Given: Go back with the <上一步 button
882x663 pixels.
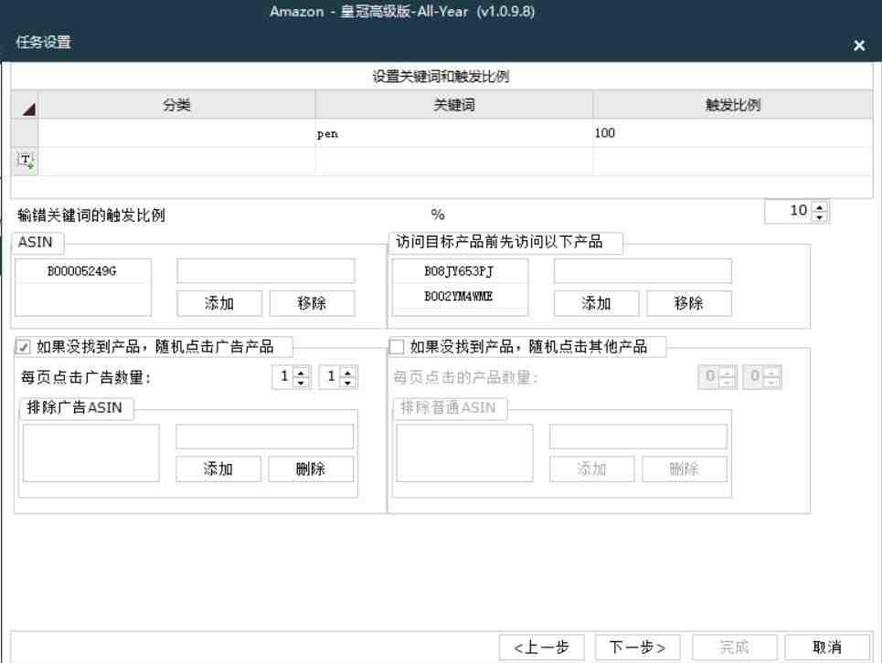Looking at the screenshot, I should coord(542,647).
